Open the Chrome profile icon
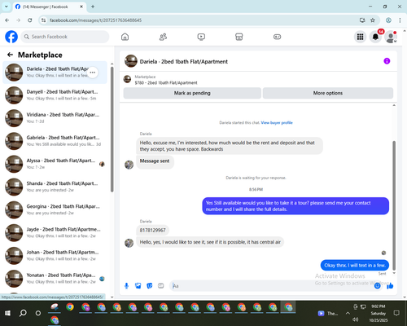 pos(388,20)
